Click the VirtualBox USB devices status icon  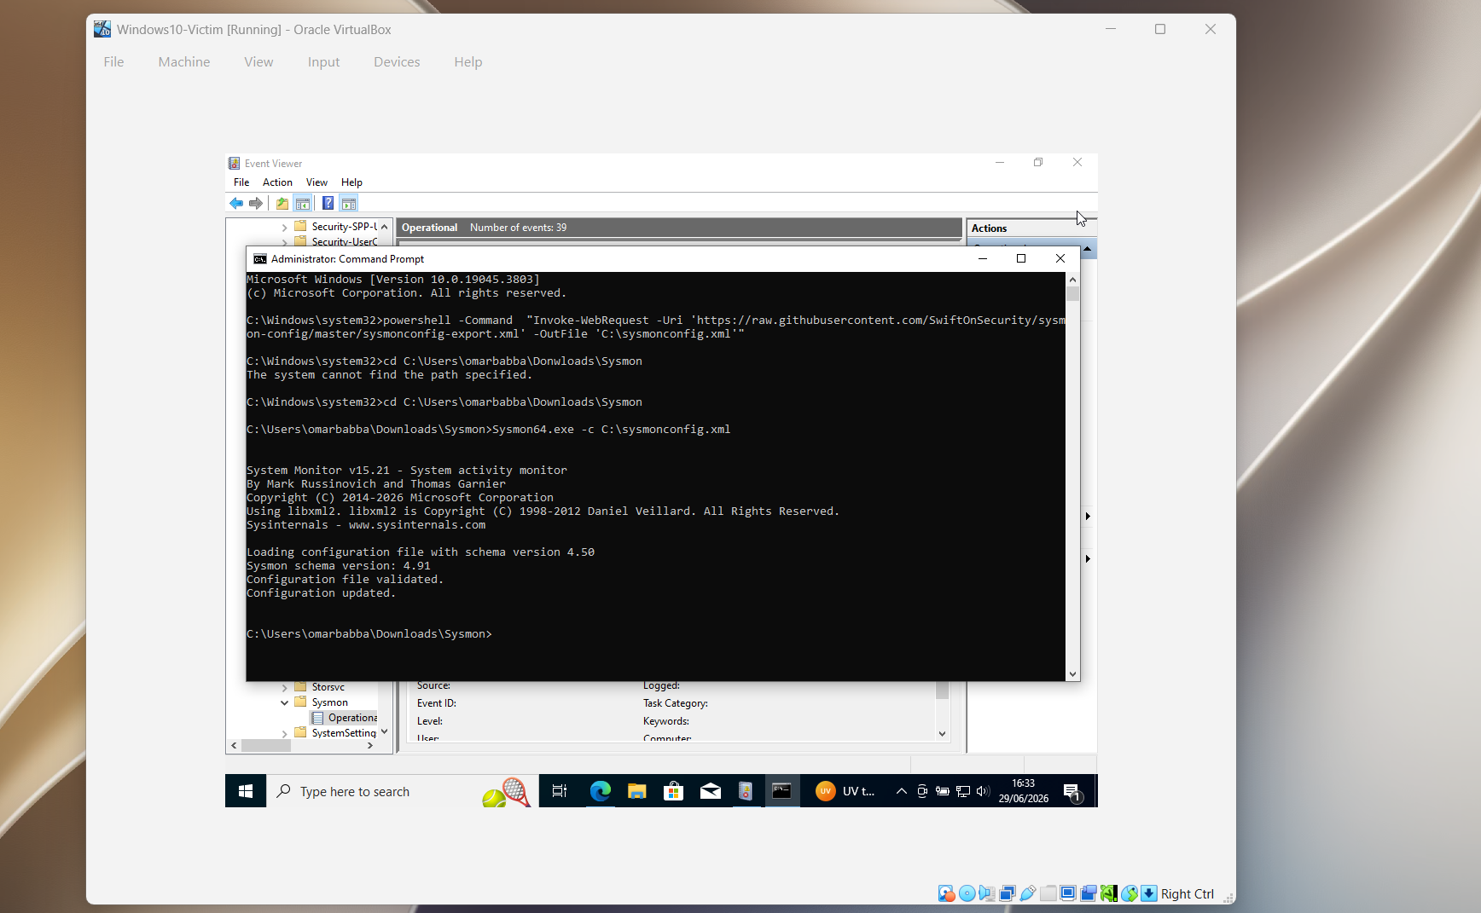(1028, 893)
